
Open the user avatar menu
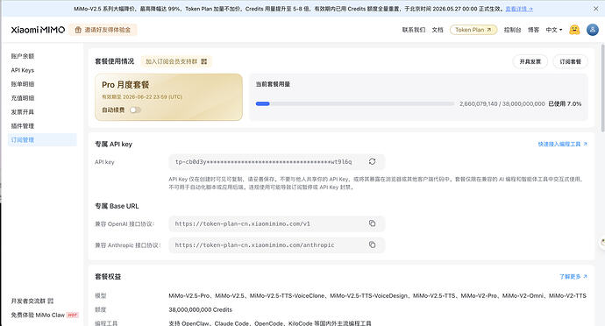(592, 30)
